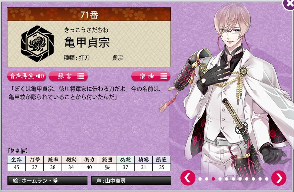Click the 生存 stat header cell
Image resolution: width=294 pixels, height=192 pixels.
coord(16,159)
